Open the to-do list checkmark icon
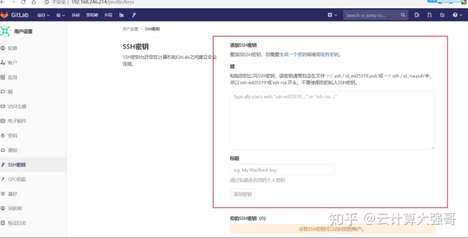468x238 pixels. pos(443,15)
